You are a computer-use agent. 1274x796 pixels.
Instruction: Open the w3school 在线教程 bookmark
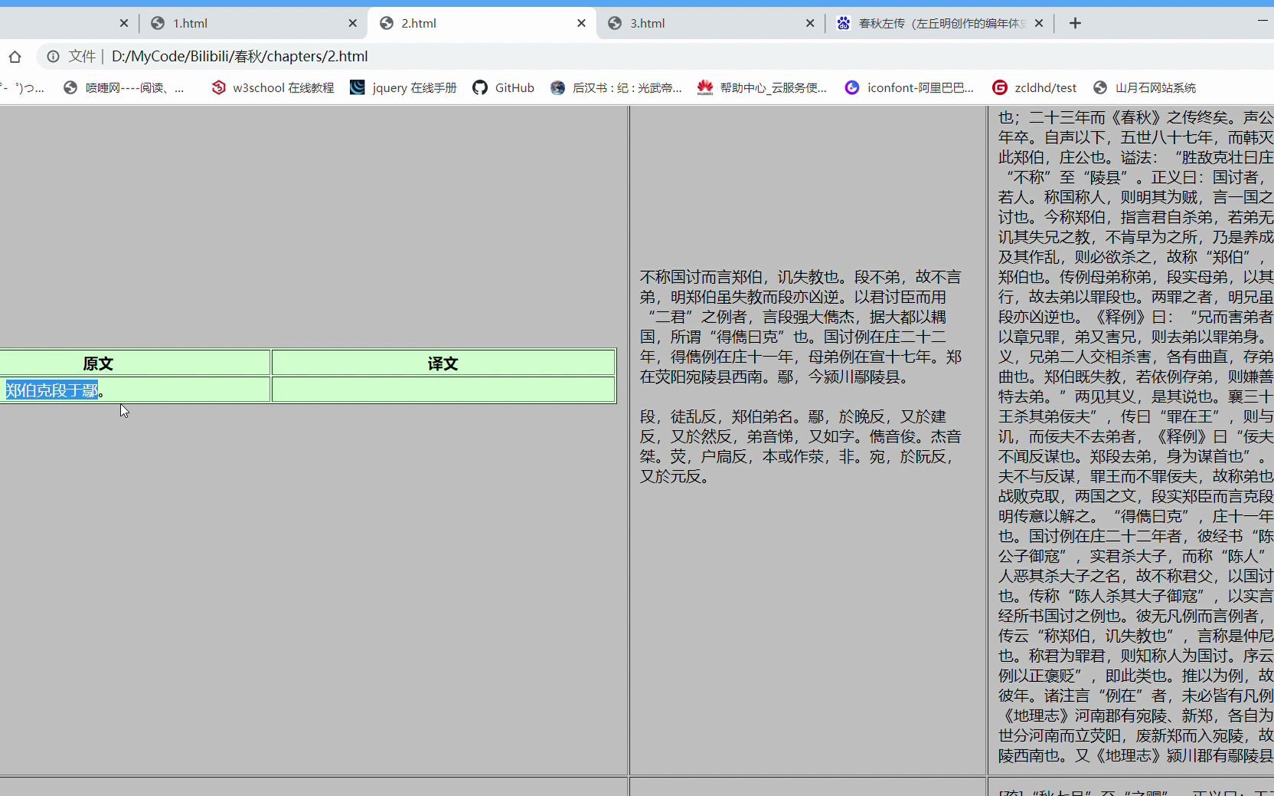[273, 88]
